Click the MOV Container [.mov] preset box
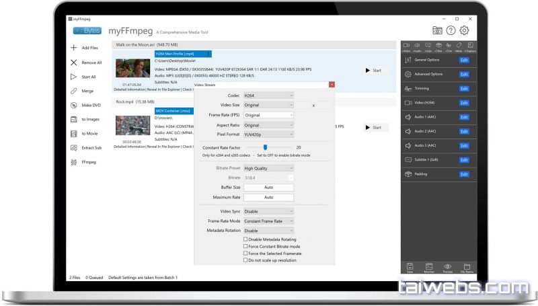This screenshot has width=538, height=306. point(174,111)
